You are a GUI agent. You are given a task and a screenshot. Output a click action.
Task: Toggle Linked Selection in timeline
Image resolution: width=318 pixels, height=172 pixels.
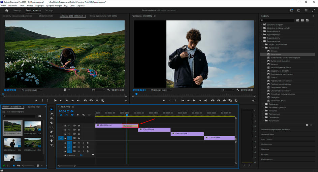[72, 115]
